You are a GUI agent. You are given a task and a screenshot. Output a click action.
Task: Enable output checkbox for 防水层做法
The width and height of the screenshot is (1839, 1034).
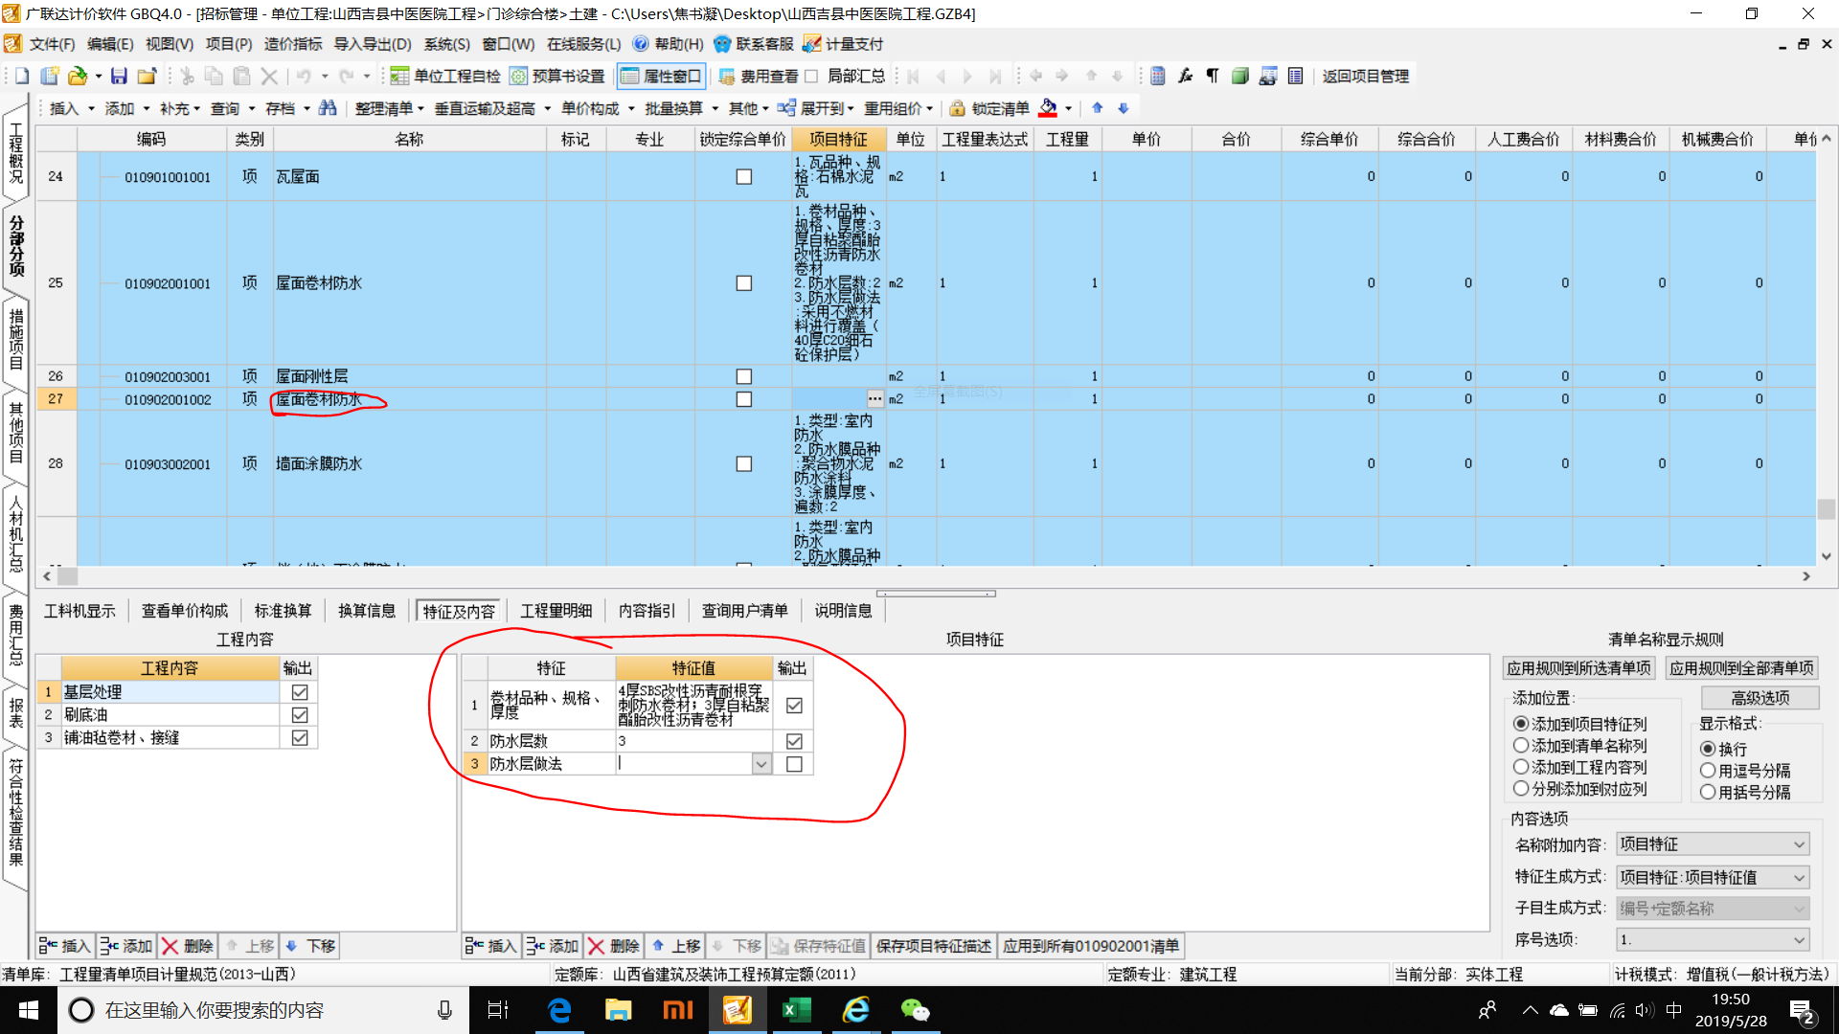pos(794,764)
